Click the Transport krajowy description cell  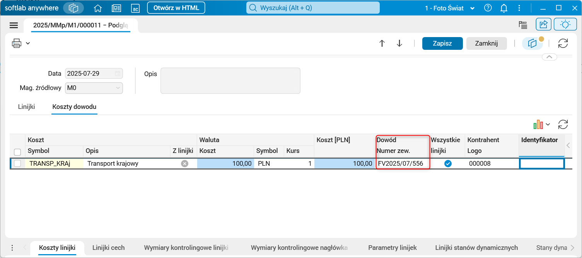pos(127,163)
